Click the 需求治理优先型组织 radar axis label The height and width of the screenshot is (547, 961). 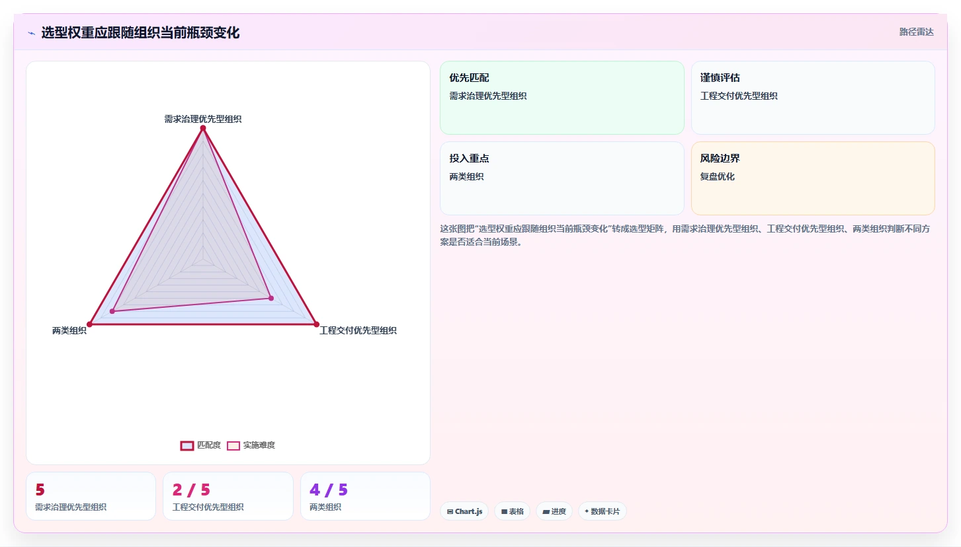tap(203, 119)
